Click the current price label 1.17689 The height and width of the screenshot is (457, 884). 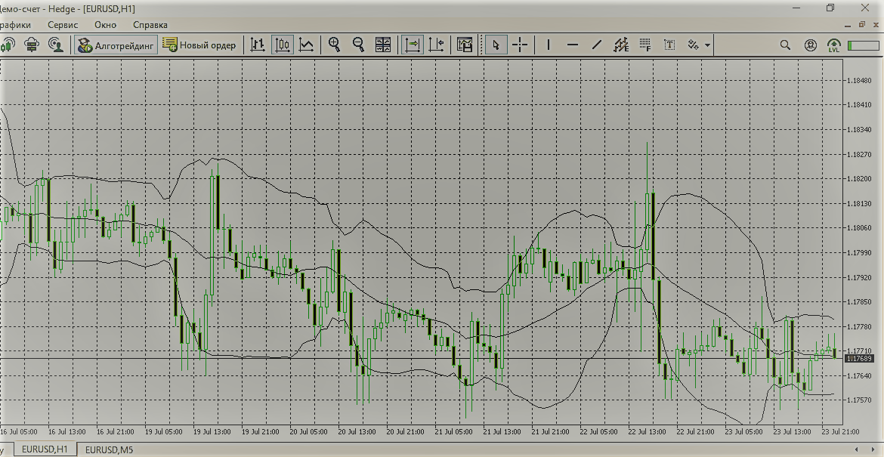pos(860,358)
